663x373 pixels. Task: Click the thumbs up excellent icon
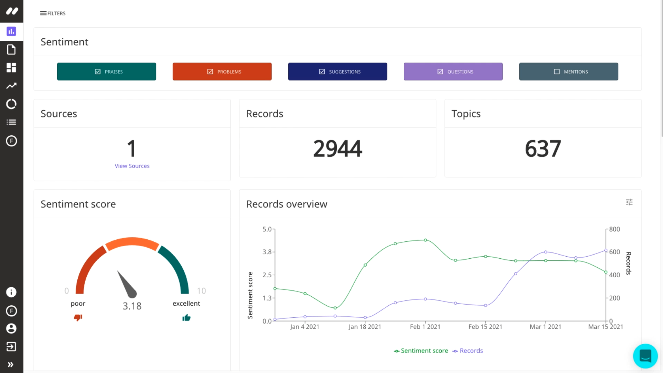click(x=186, y=317)
